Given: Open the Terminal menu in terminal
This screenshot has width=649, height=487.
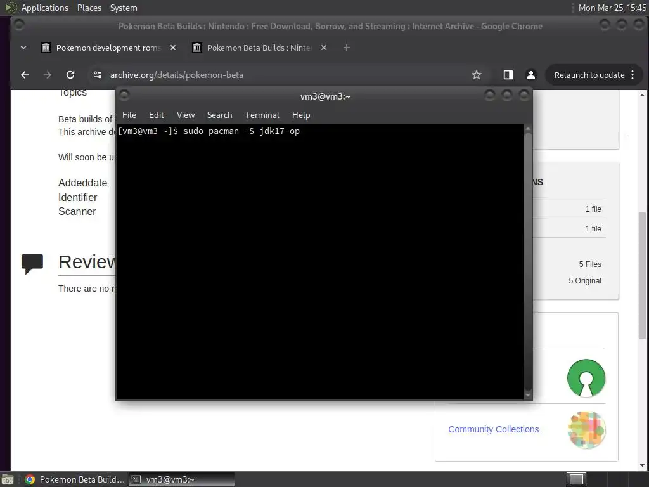Looking at the screenshot, I should click(262, 115).
